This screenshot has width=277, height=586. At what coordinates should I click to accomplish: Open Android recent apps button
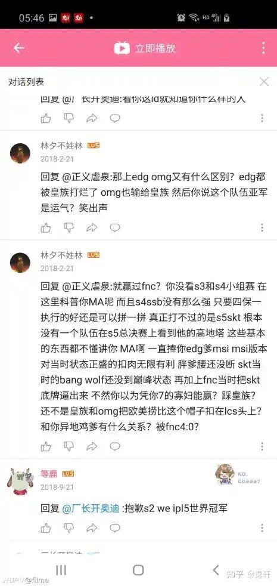point(61,570)
